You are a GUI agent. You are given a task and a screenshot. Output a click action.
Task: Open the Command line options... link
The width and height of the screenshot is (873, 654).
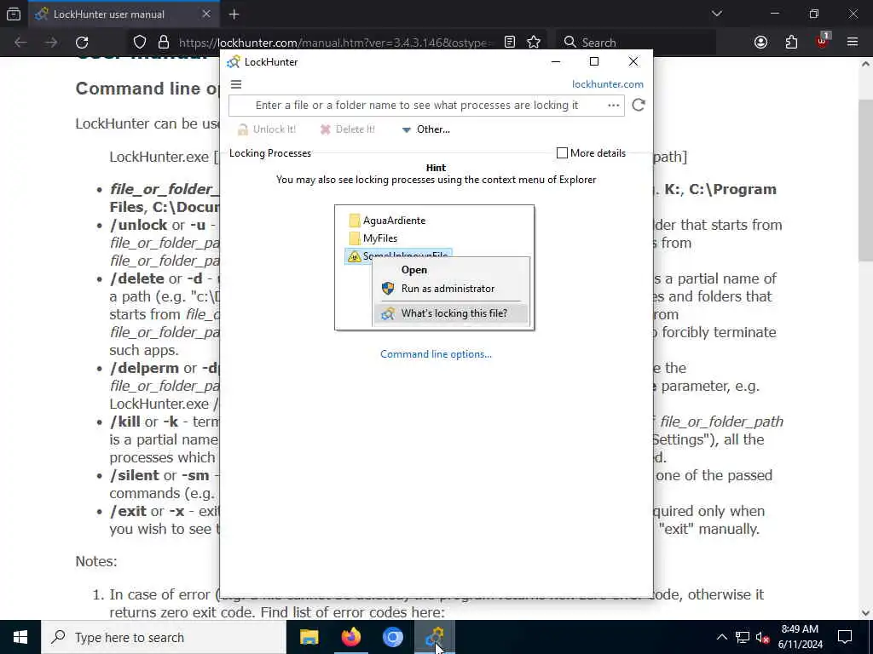436,354
